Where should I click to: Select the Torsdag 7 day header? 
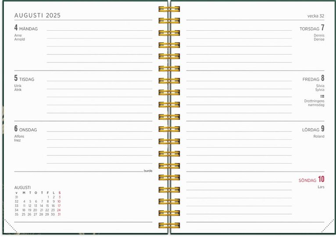coord(312,28)
